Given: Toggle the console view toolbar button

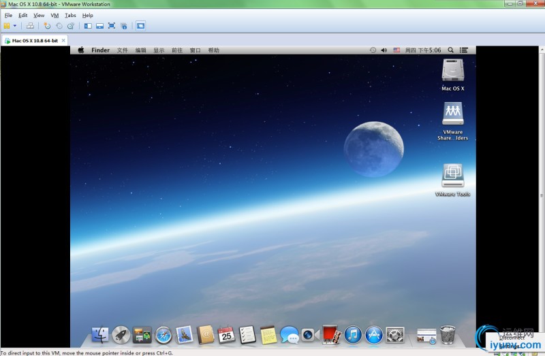Looking at the screenshot, I should [140, 26].
